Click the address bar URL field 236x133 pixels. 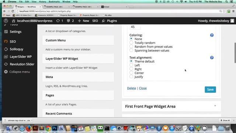117,11
